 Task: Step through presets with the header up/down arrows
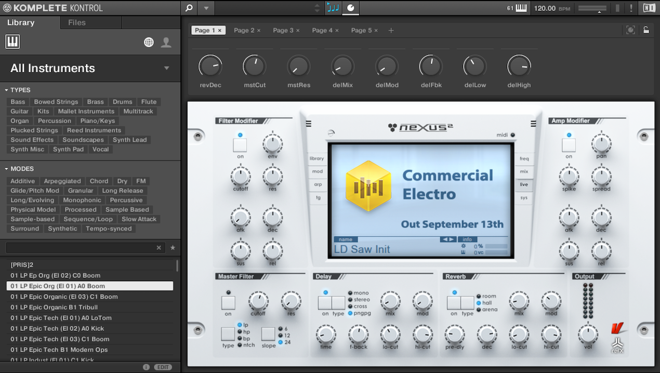[x=317, y=8]
